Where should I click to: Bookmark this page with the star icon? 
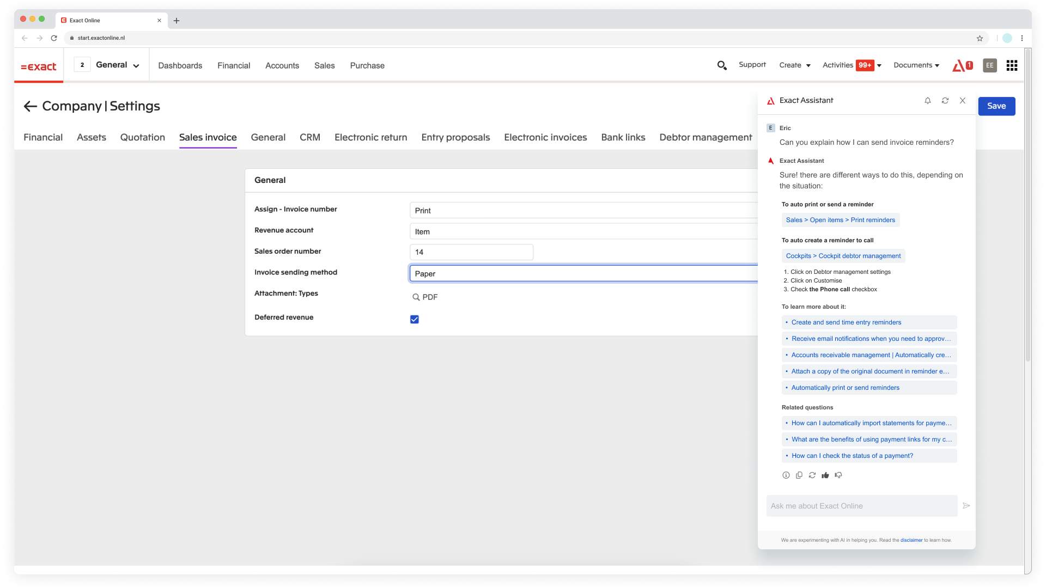click(x=980, y=38)
